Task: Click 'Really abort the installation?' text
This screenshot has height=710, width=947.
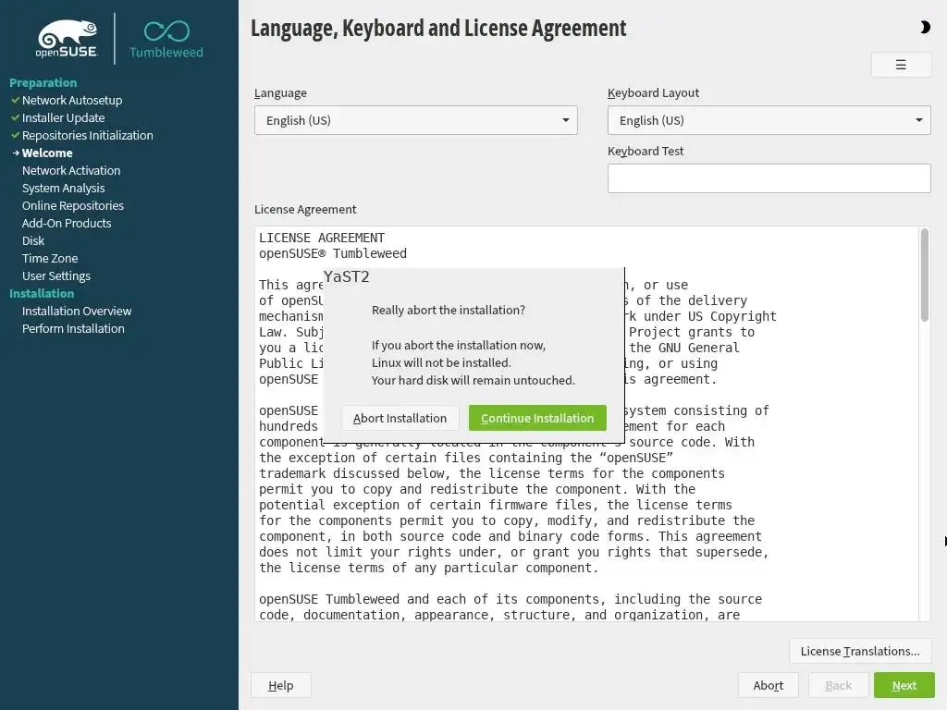Action: click(449, 310)
